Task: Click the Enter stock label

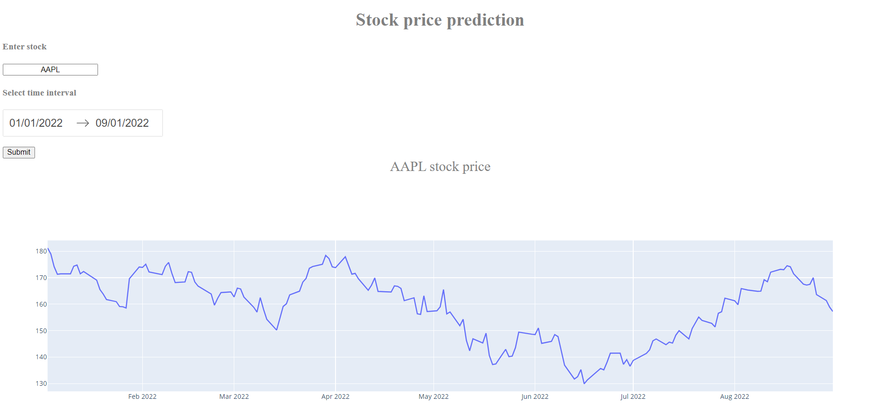Action: tap(24, 47)
